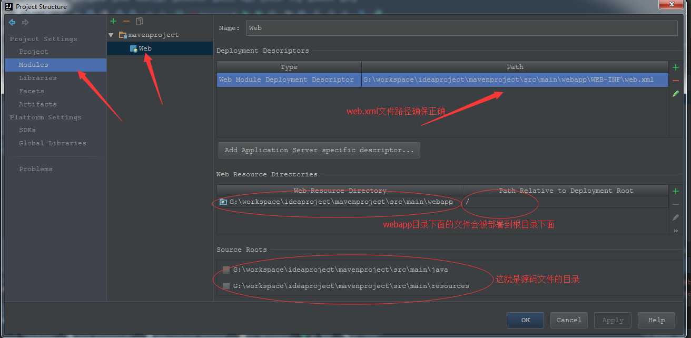Viewport: 691px width, 338px height.
Task: Open Help for Project Structure
Action: point(657,320)
